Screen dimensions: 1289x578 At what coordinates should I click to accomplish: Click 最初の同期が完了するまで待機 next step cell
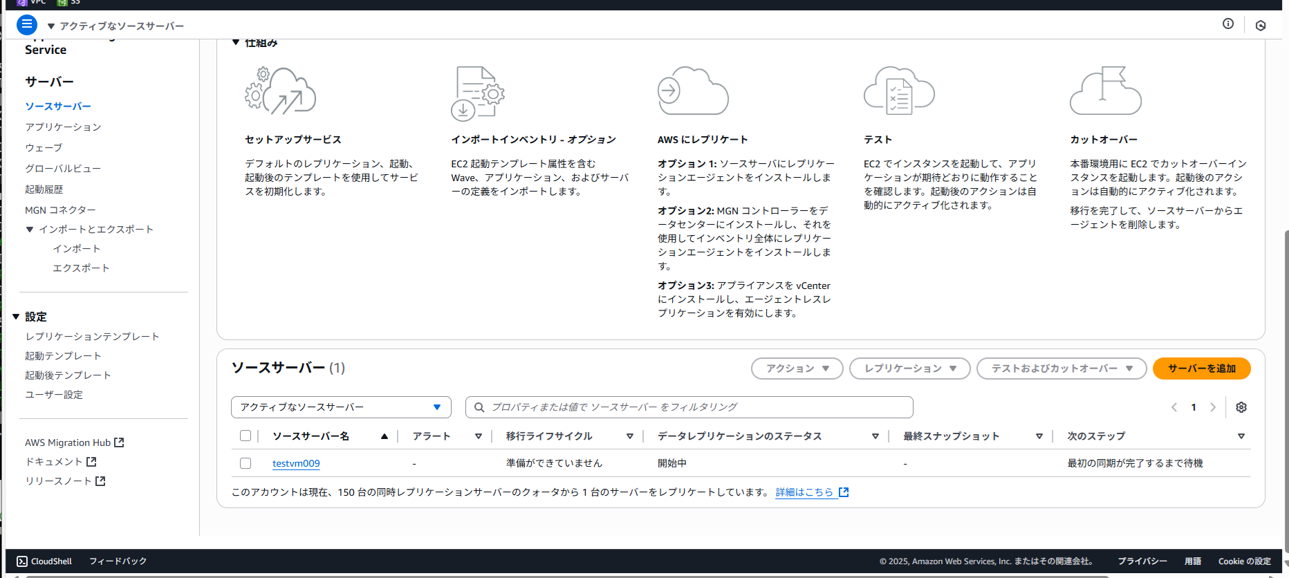(1135, 463)
